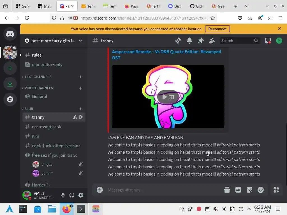Open Threads icon in channel header
287x215 pixels.
(x=178, y=41)
